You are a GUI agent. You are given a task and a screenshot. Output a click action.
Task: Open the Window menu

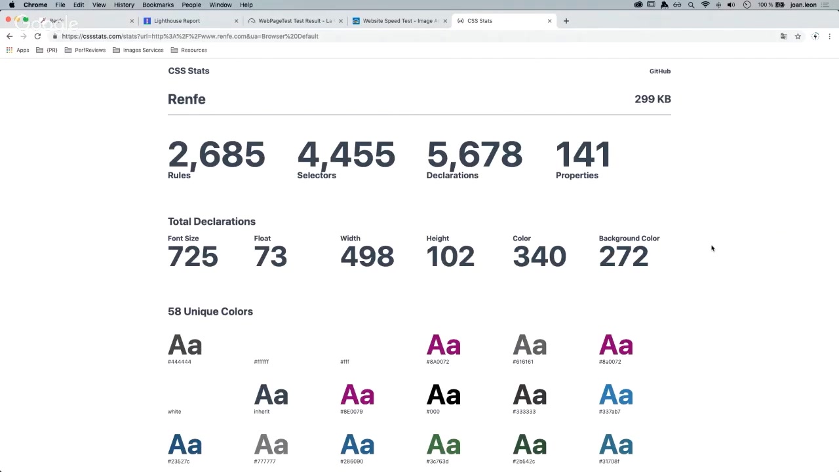pos(220,5)
